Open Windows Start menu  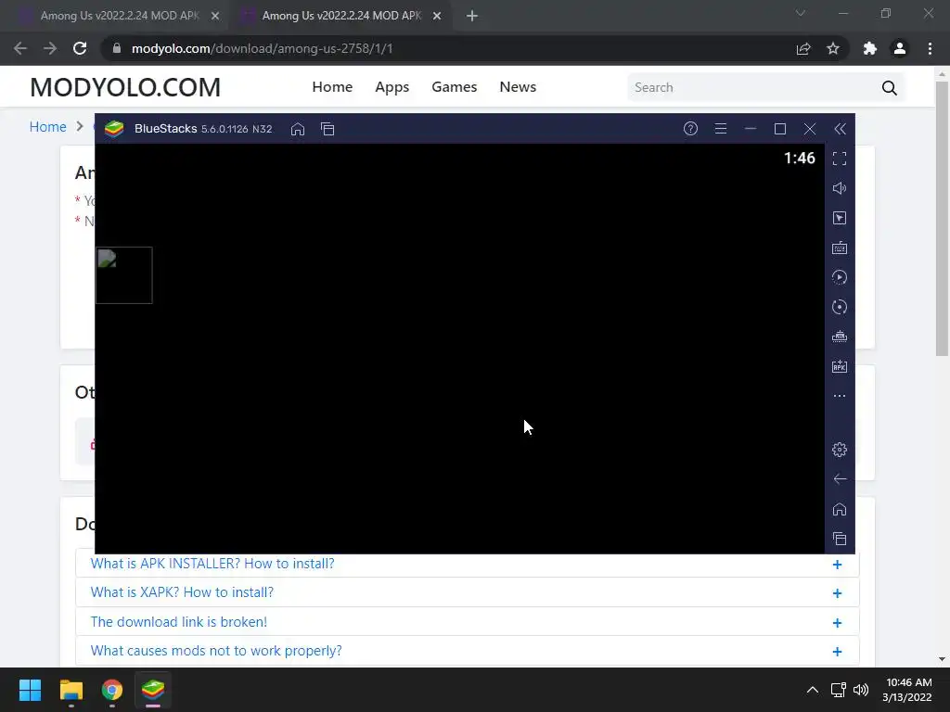30,690
